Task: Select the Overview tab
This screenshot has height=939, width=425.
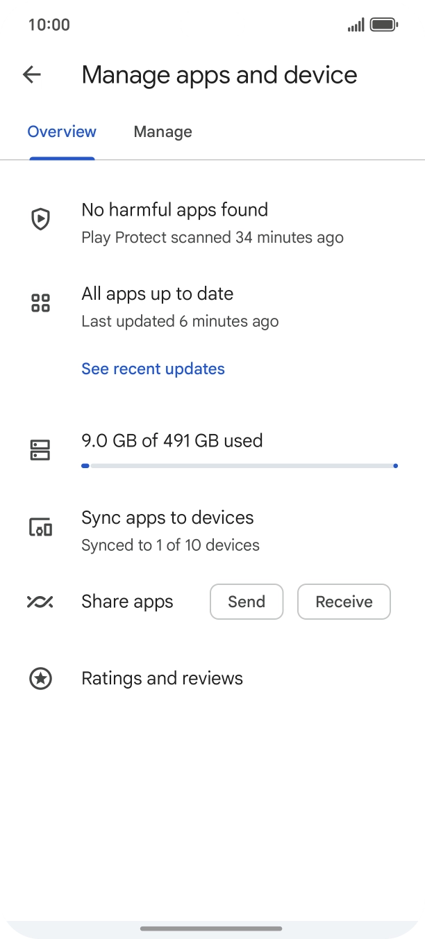Action: click(62, 132)
